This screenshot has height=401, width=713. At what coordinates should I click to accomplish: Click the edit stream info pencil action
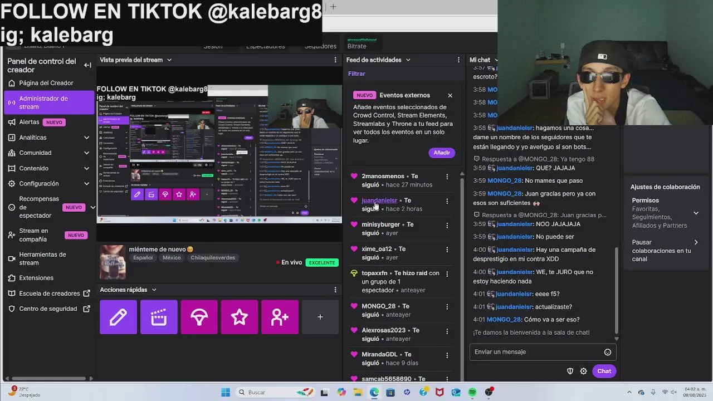pos(118,317)
